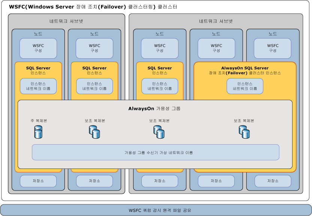This screenshot has width=312, height=216.
Task: Select the leftmost WSFC configuration icon
Action: coord(38,48)
